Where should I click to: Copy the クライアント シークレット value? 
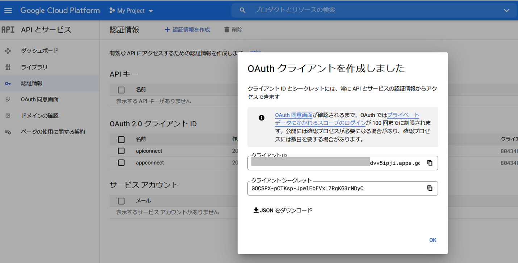coord(430,189)
